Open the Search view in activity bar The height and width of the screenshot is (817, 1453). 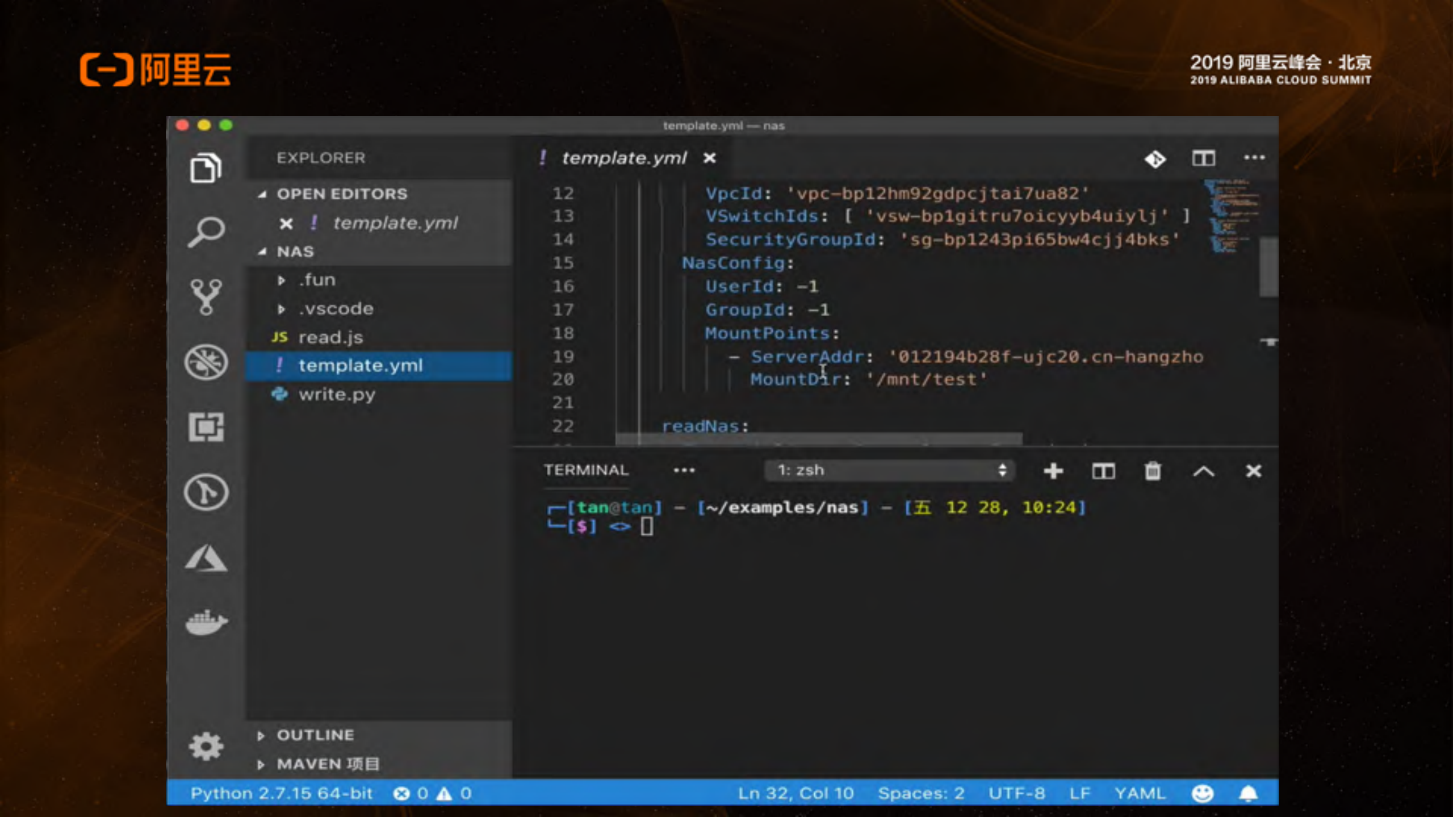click(206, 232)
